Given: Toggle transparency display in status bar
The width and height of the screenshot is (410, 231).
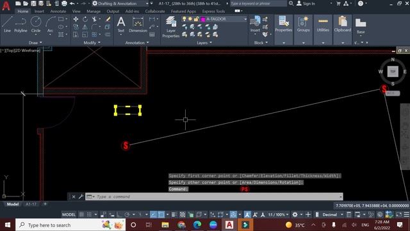Looking at the screenshot, I should pos(182,214).
